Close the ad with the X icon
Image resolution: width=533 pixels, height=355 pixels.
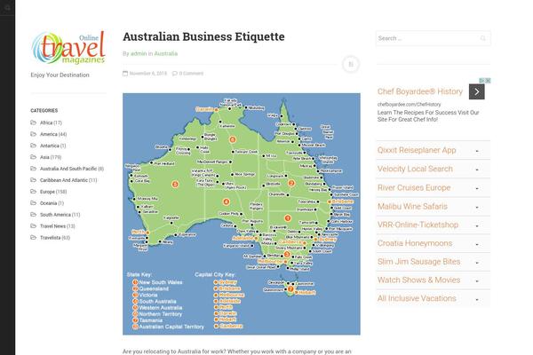pyautogui.click(x=488, y=81)
